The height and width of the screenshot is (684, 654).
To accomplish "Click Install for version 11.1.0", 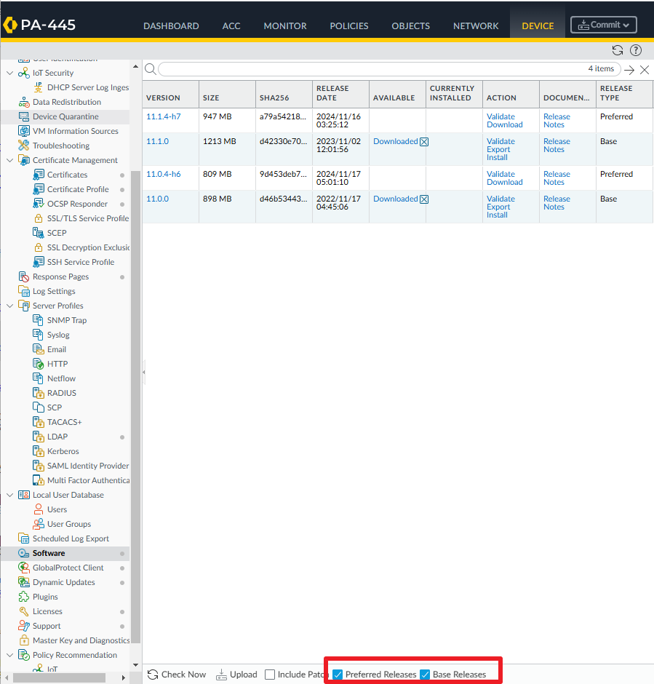I will point(497,157).
